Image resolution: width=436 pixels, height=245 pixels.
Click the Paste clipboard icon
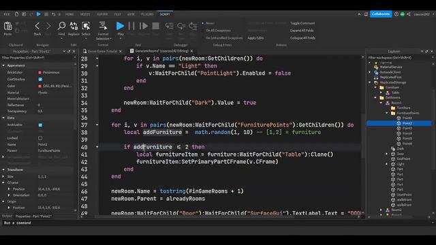[x=7, y=27]
